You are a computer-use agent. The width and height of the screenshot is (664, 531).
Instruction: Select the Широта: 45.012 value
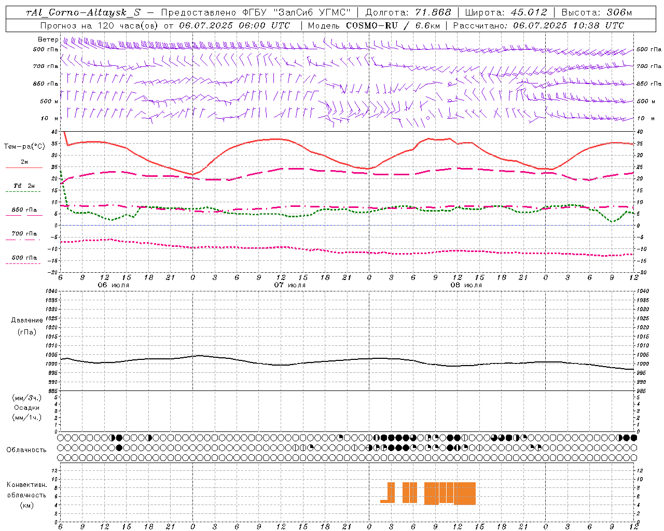(506, 12)
